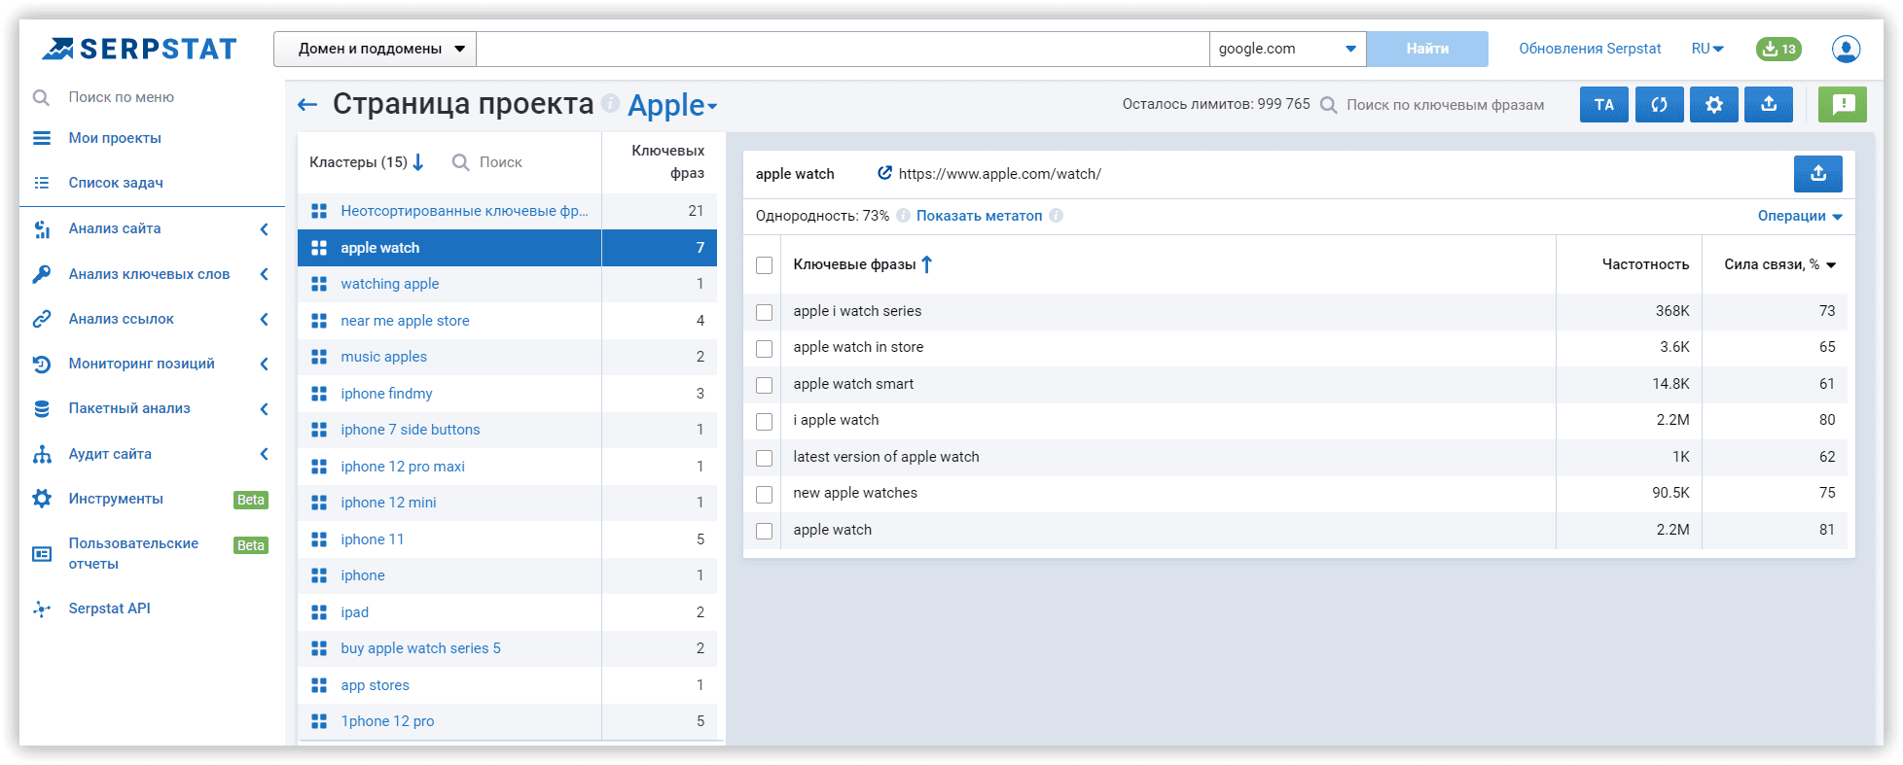
Task: Click the info icon next to Однородность
Action: pos(903,216)
